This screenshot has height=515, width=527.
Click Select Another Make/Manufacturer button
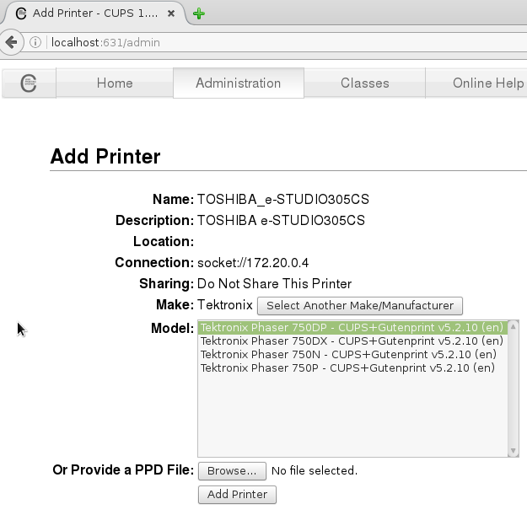coord(360,306)
